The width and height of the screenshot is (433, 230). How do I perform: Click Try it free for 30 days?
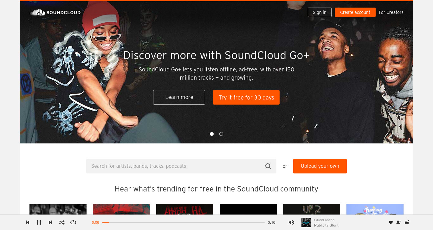[x=246, y=97]
